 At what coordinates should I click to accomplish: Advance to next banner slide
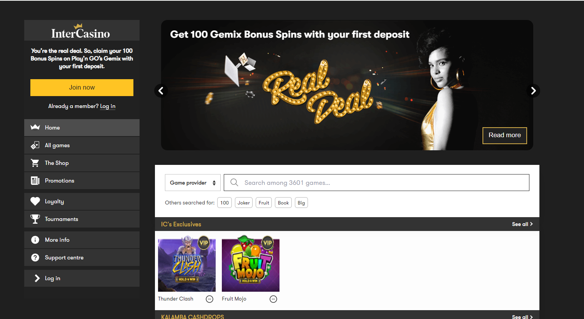click(x=533, y=91)
